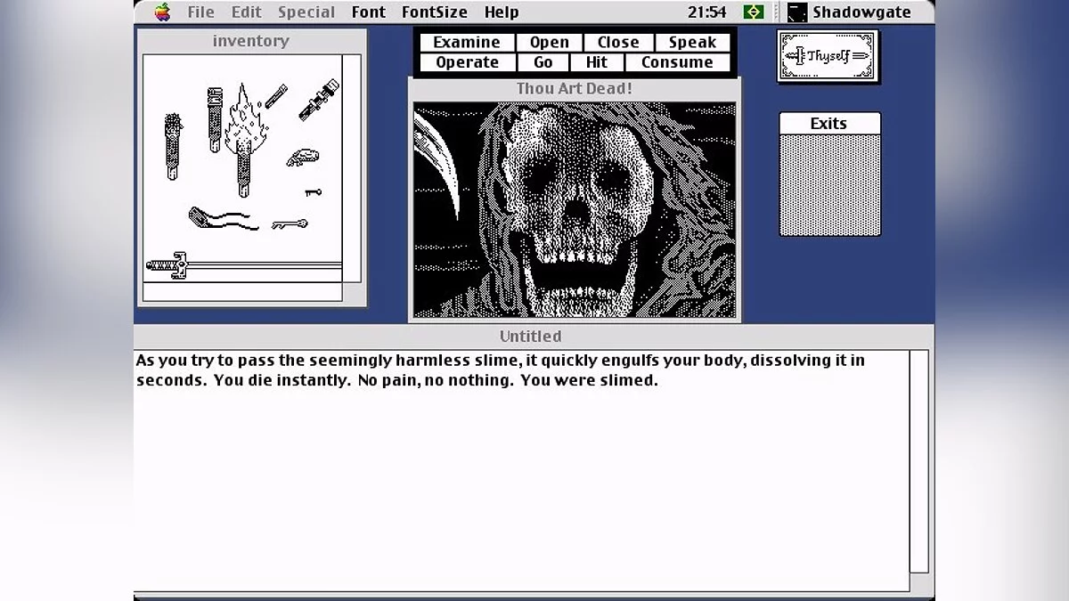The image size is (1069, 601).
Task: Click the inventory window title bar
Action: [251, 41]
